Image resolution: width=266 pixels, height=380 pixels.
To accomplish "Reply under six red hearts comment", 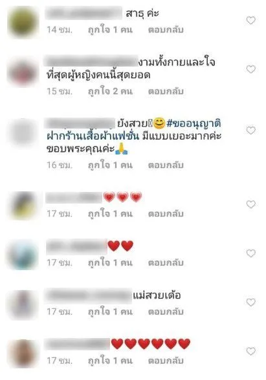I will tap(166, 361).
